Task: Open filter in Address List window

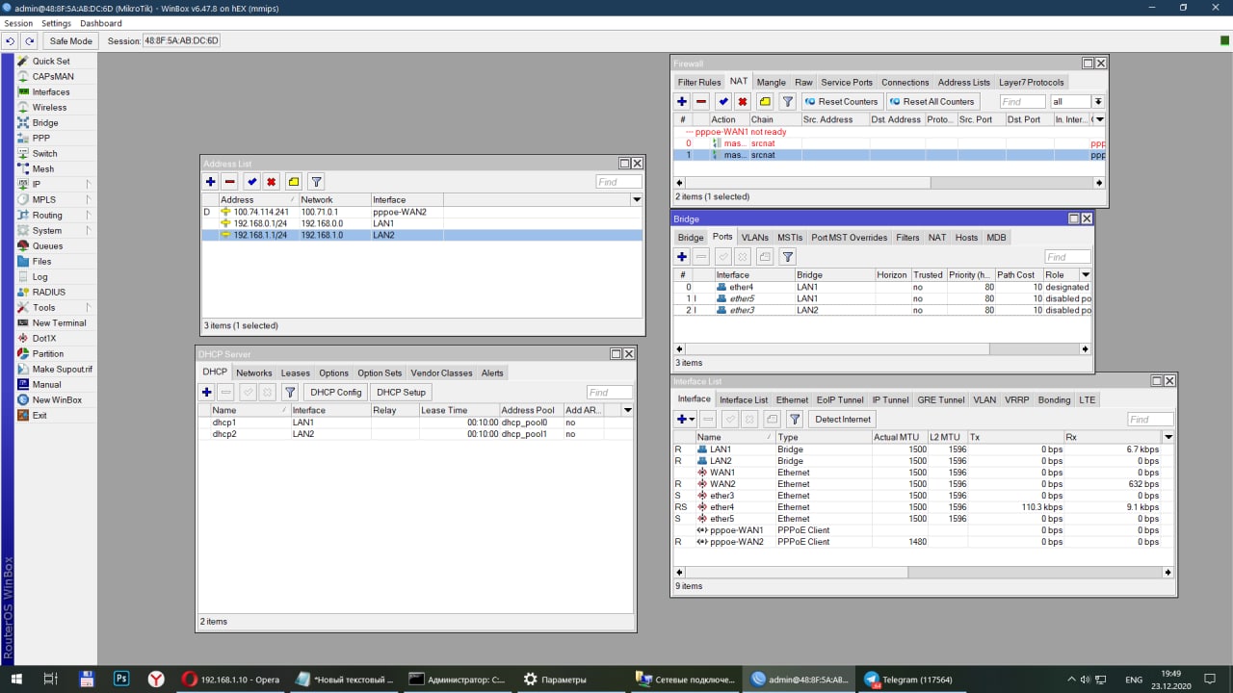Action: (316, 181)
